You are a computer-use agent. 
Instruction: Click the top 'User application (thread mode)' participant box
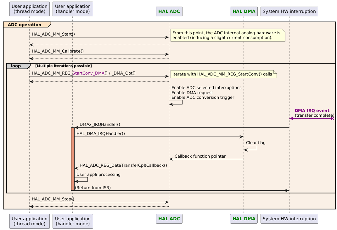click(x=30, y=9)
